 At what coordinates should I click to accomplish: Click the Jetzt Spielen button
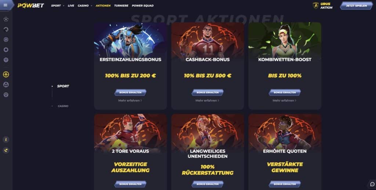(356, 6)
